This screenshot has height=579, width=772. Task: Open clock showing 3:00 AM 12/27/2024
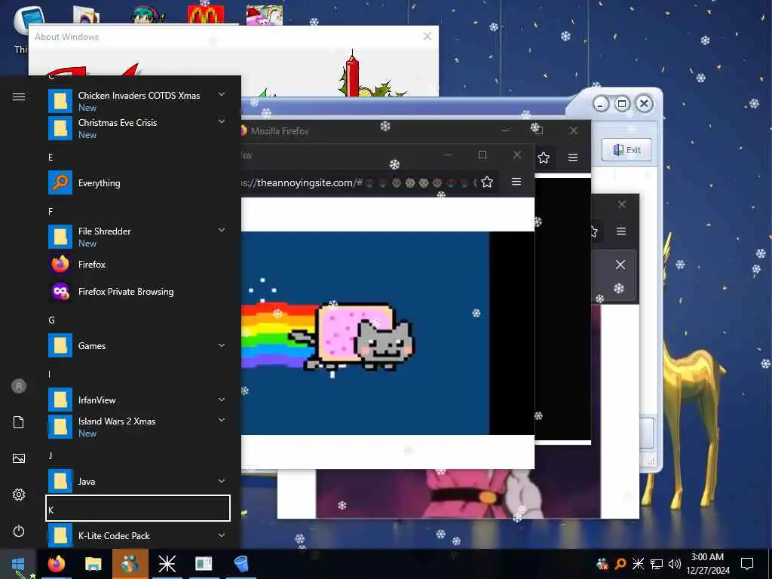point(707,564)
